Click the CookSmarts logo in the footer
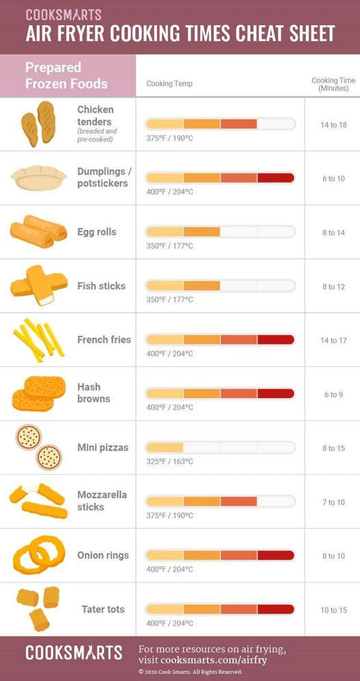 click(x=74, y=653)
